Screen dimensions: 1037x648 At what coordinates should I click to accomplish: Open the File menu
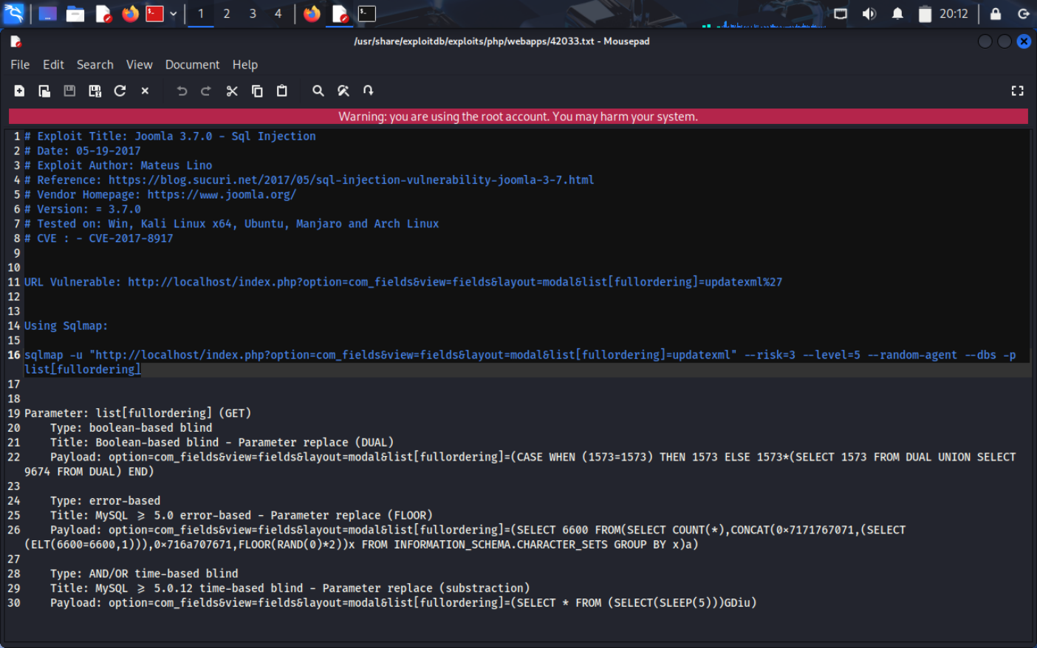[20, 65]
